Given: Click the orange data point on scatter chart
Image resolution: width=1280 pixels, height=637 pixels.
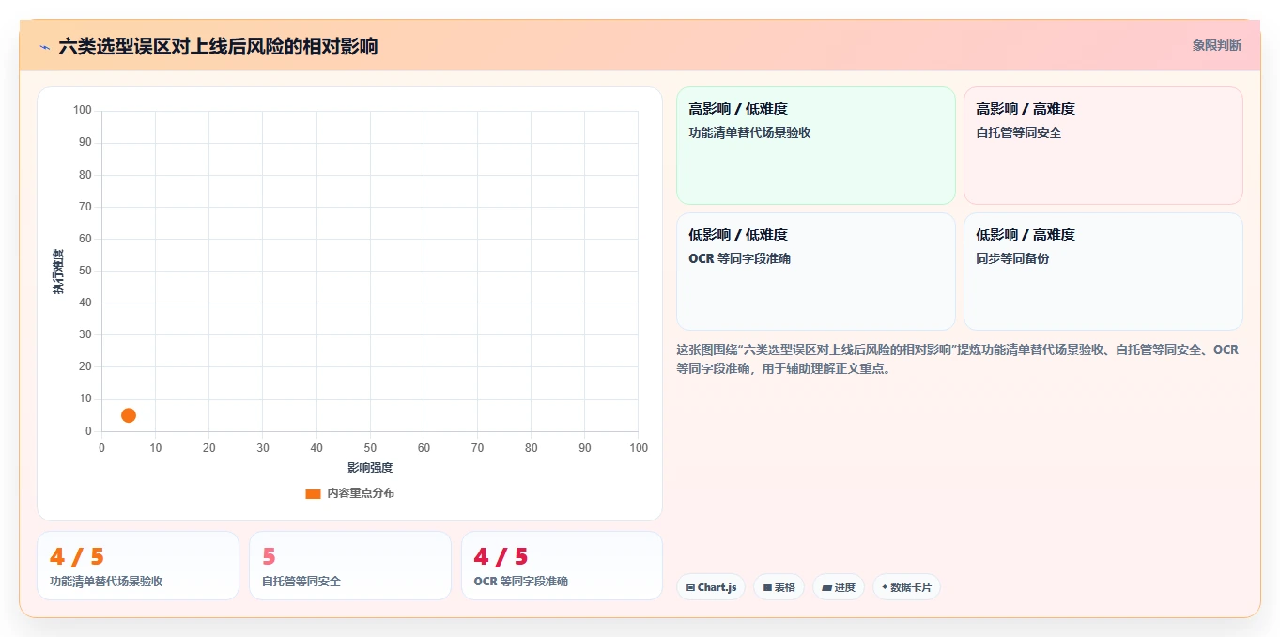Looking at the screenshot, I should [129, 415].
